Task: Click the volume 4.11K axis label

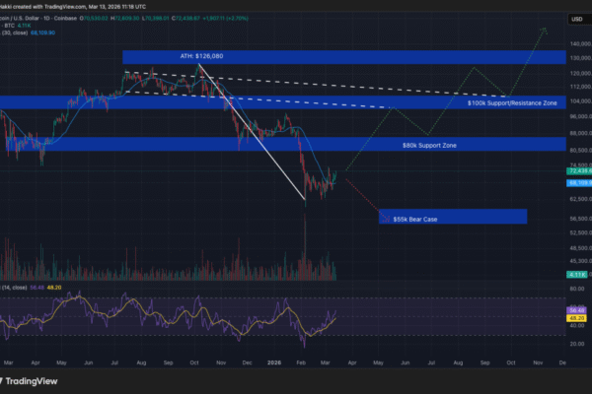Action: [576, 274]
